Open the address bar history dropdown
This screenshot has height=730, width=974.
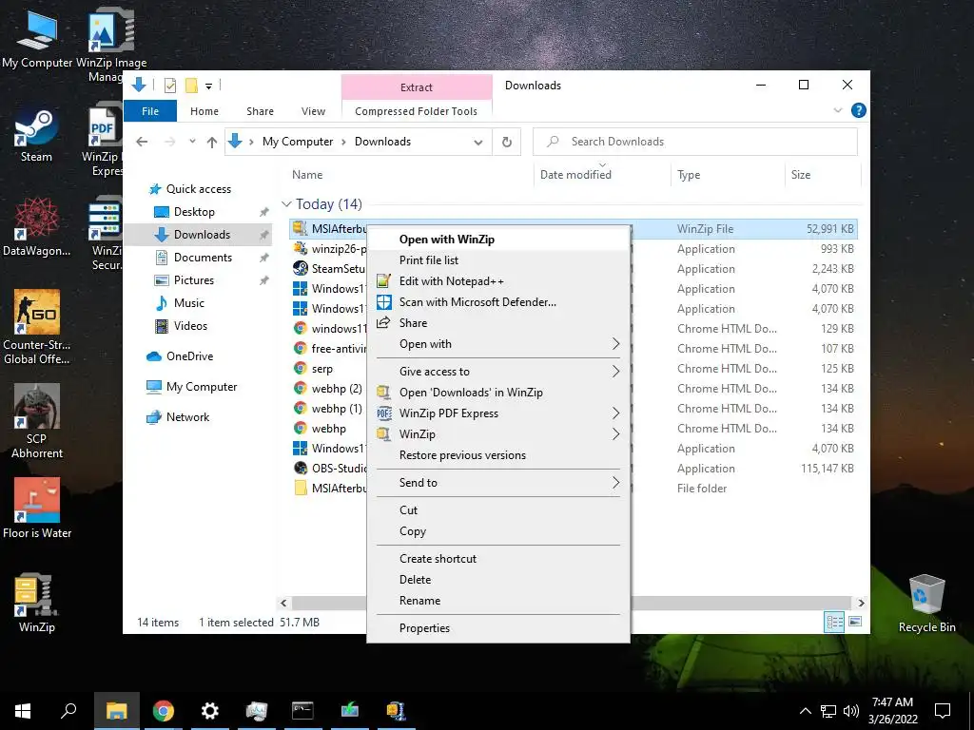(x=478, y=143)
